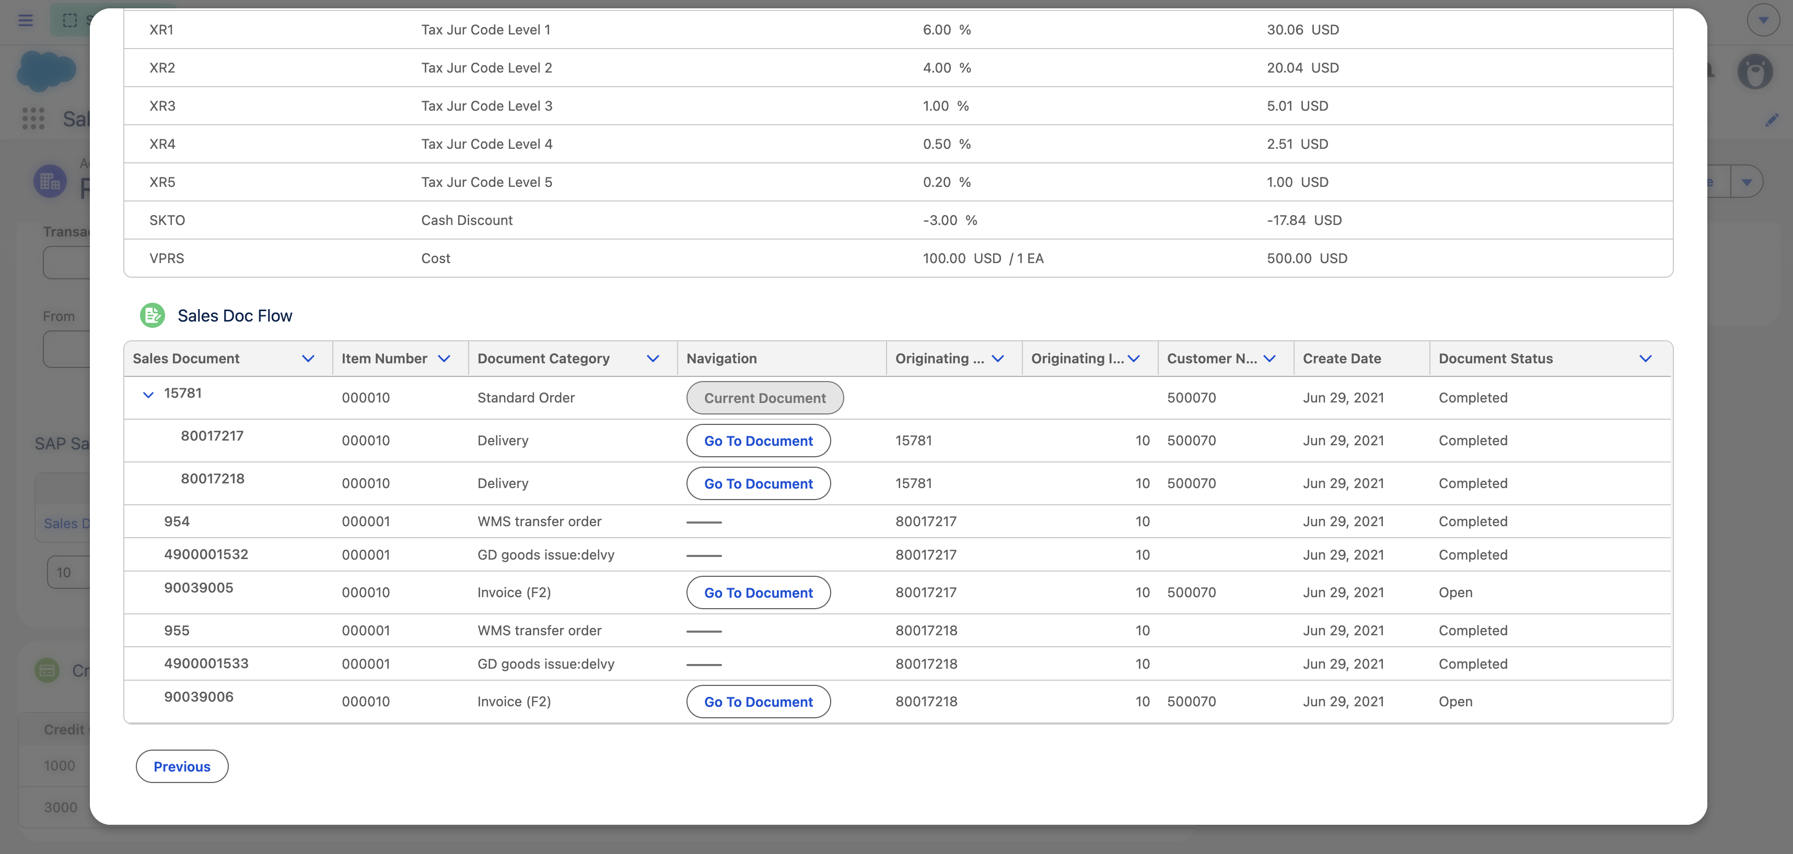Select sales document 4900001533
1793x854 pixels.
point(206,663)
